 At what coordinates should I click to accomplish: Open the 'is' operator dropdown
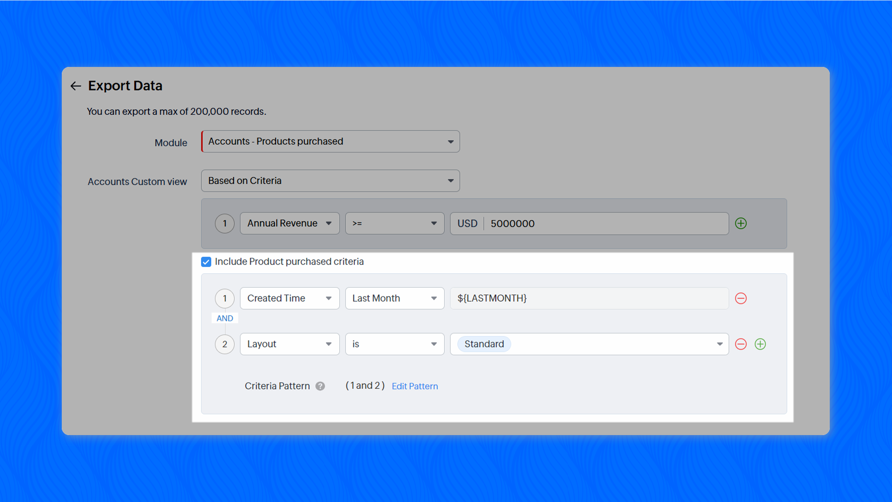(394, 344)
